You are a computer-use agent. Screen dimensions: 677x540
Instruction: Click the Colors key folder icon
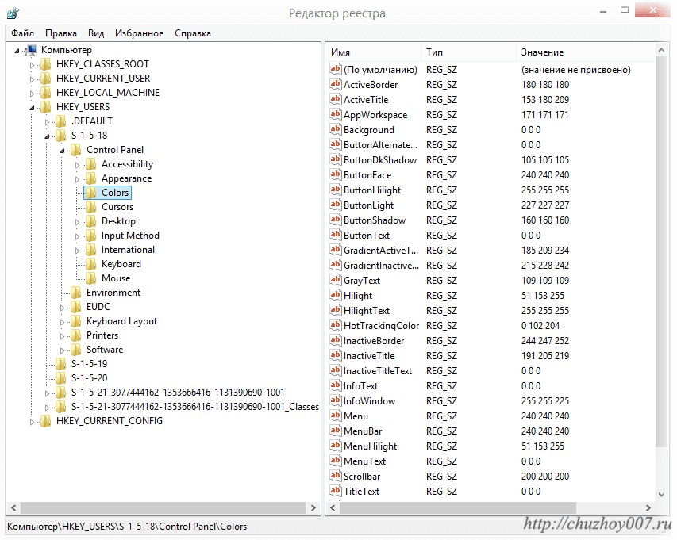90,193
